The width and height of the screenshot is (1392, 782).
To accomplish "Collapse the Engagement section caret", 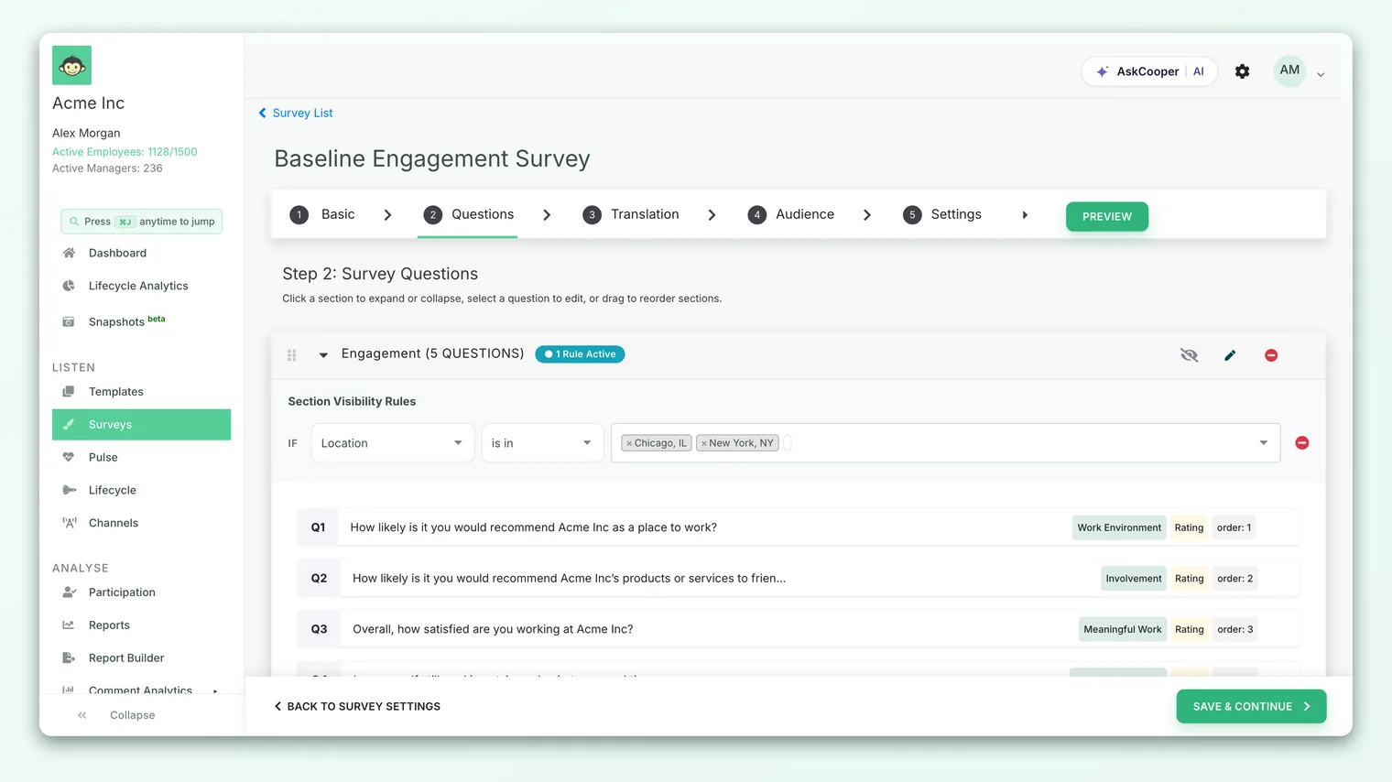I will pyautogui.click(x=323, y=355).
